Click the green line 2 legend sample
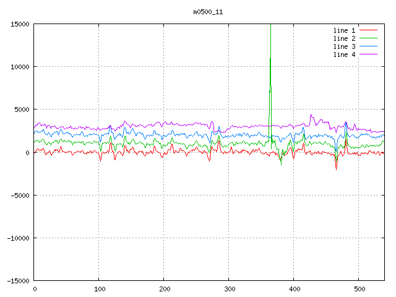 click(x=368, y=38)
